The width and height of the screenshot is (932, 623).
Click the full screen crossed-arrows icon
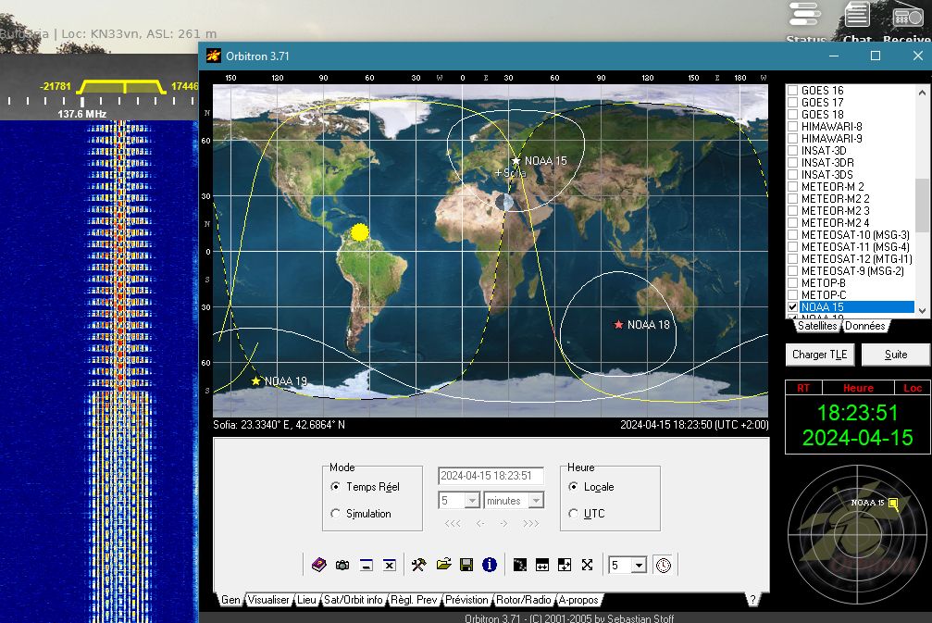pyautogui.click(x=587, y=565)
